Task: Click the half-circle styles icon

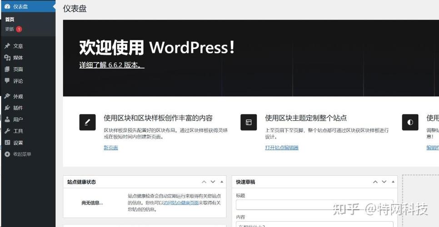Action: 410,122
